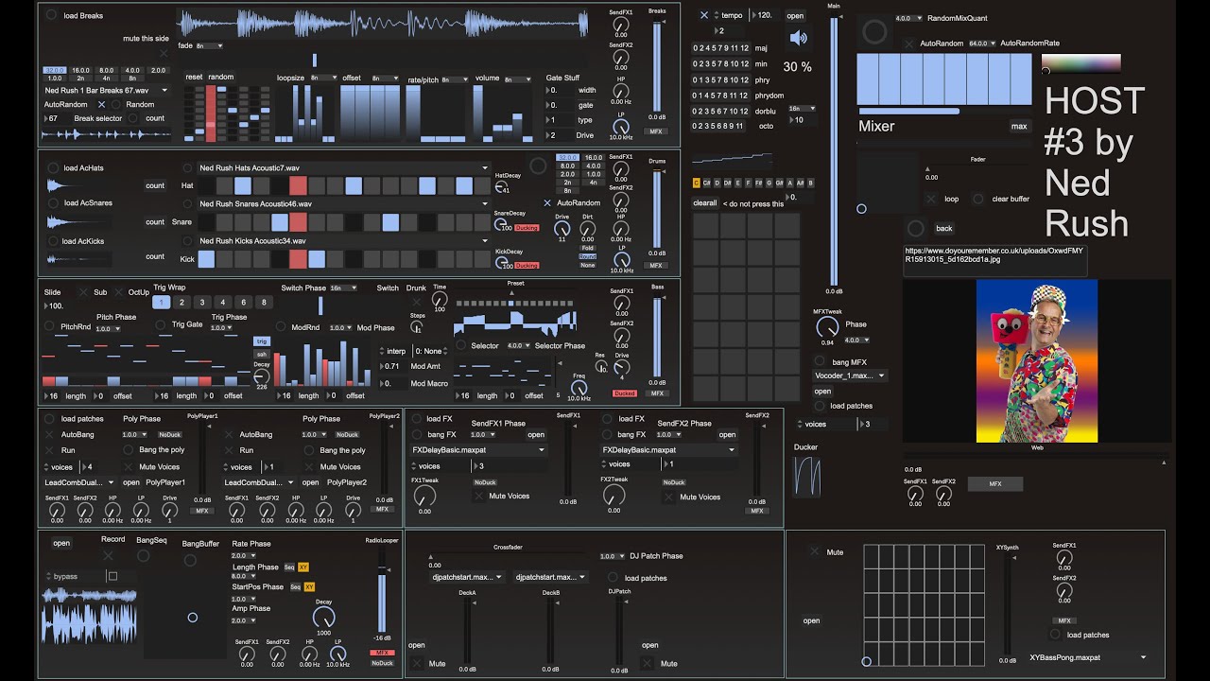The width and height of the screenshot is (1210, 681).
Task: Click the load AcHats bang circle
Action: click(53, 167)
